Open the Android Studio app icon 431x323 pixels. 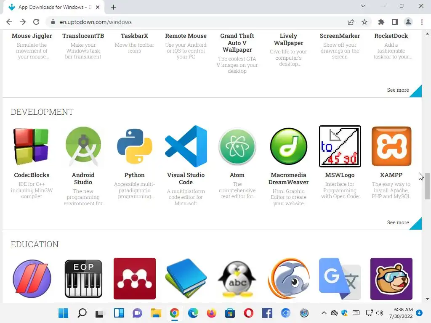(x=83, y=146)
